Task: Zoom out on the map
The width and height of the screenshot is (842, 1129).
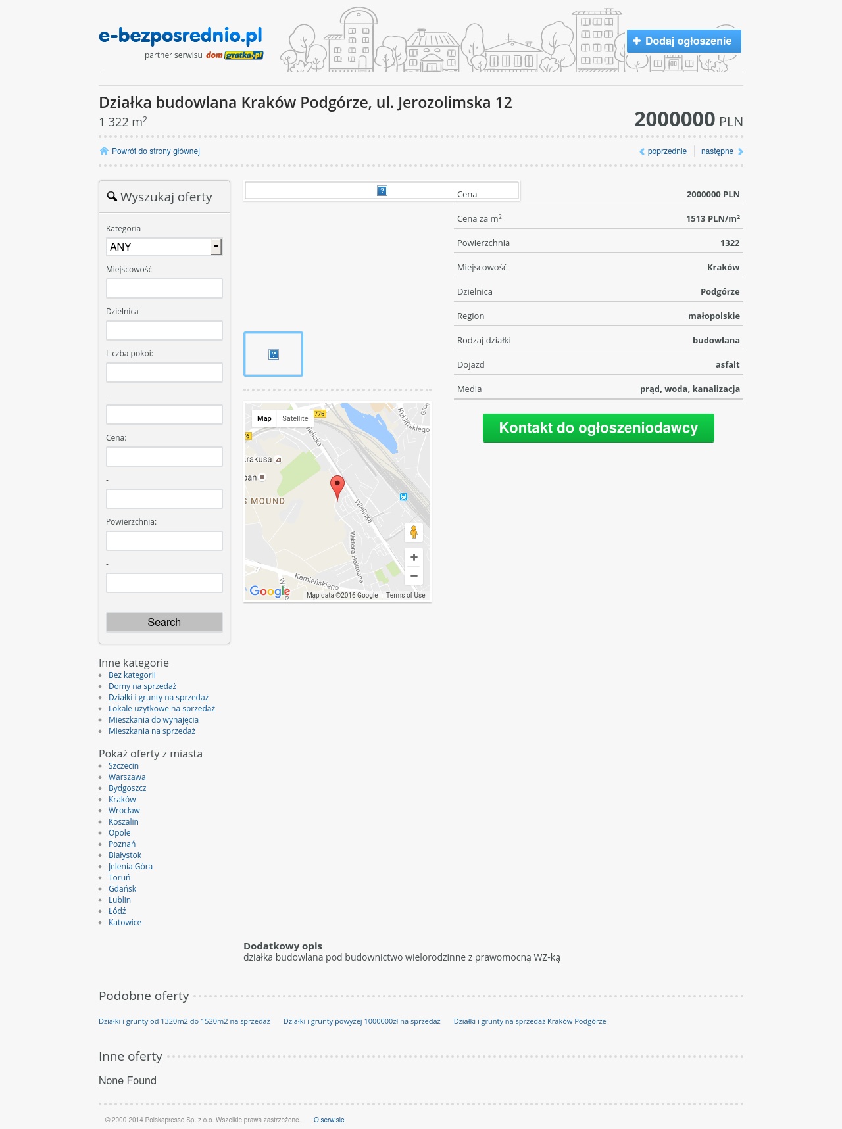Action: (x=414, y=575)
